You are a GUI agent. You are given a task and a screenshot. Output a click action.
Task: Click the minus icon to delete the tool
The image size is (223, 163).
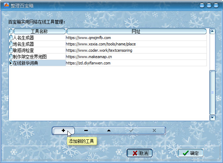pos(86,131)
